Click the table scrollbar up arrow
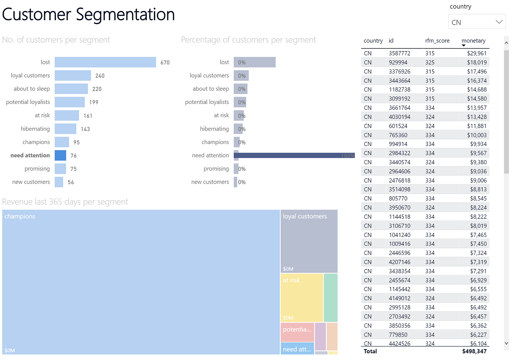514x360 pixels. [x=506, y=43]
